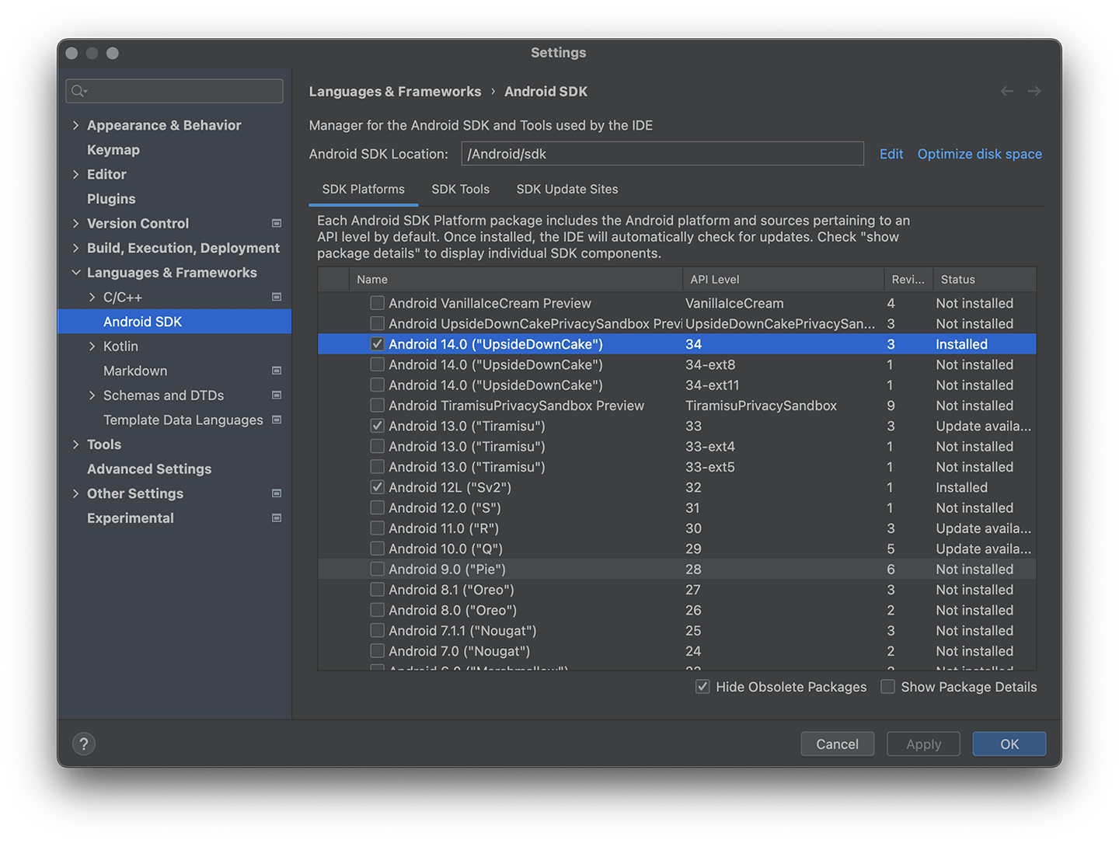
Task: Click the indicator icon beside Other Settings
Action: 277,493
